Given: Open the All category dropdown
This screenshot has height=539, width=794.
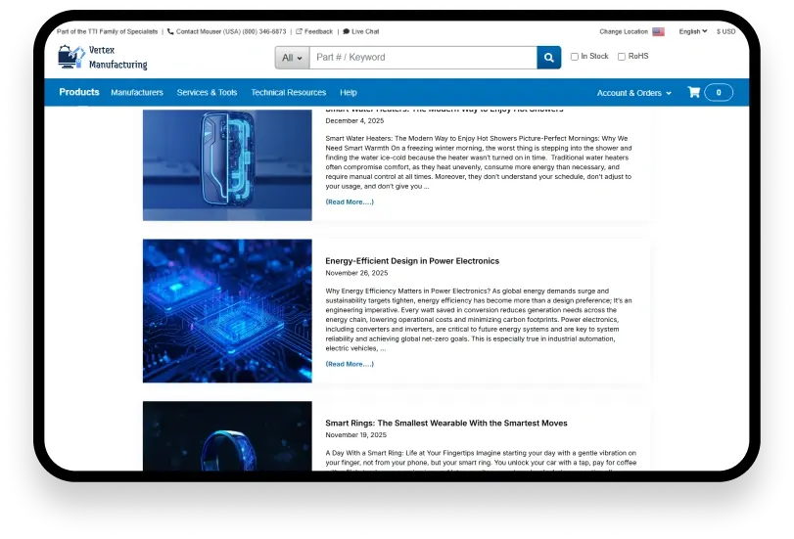Looking at the screenshot, I should tap(292, 58).
